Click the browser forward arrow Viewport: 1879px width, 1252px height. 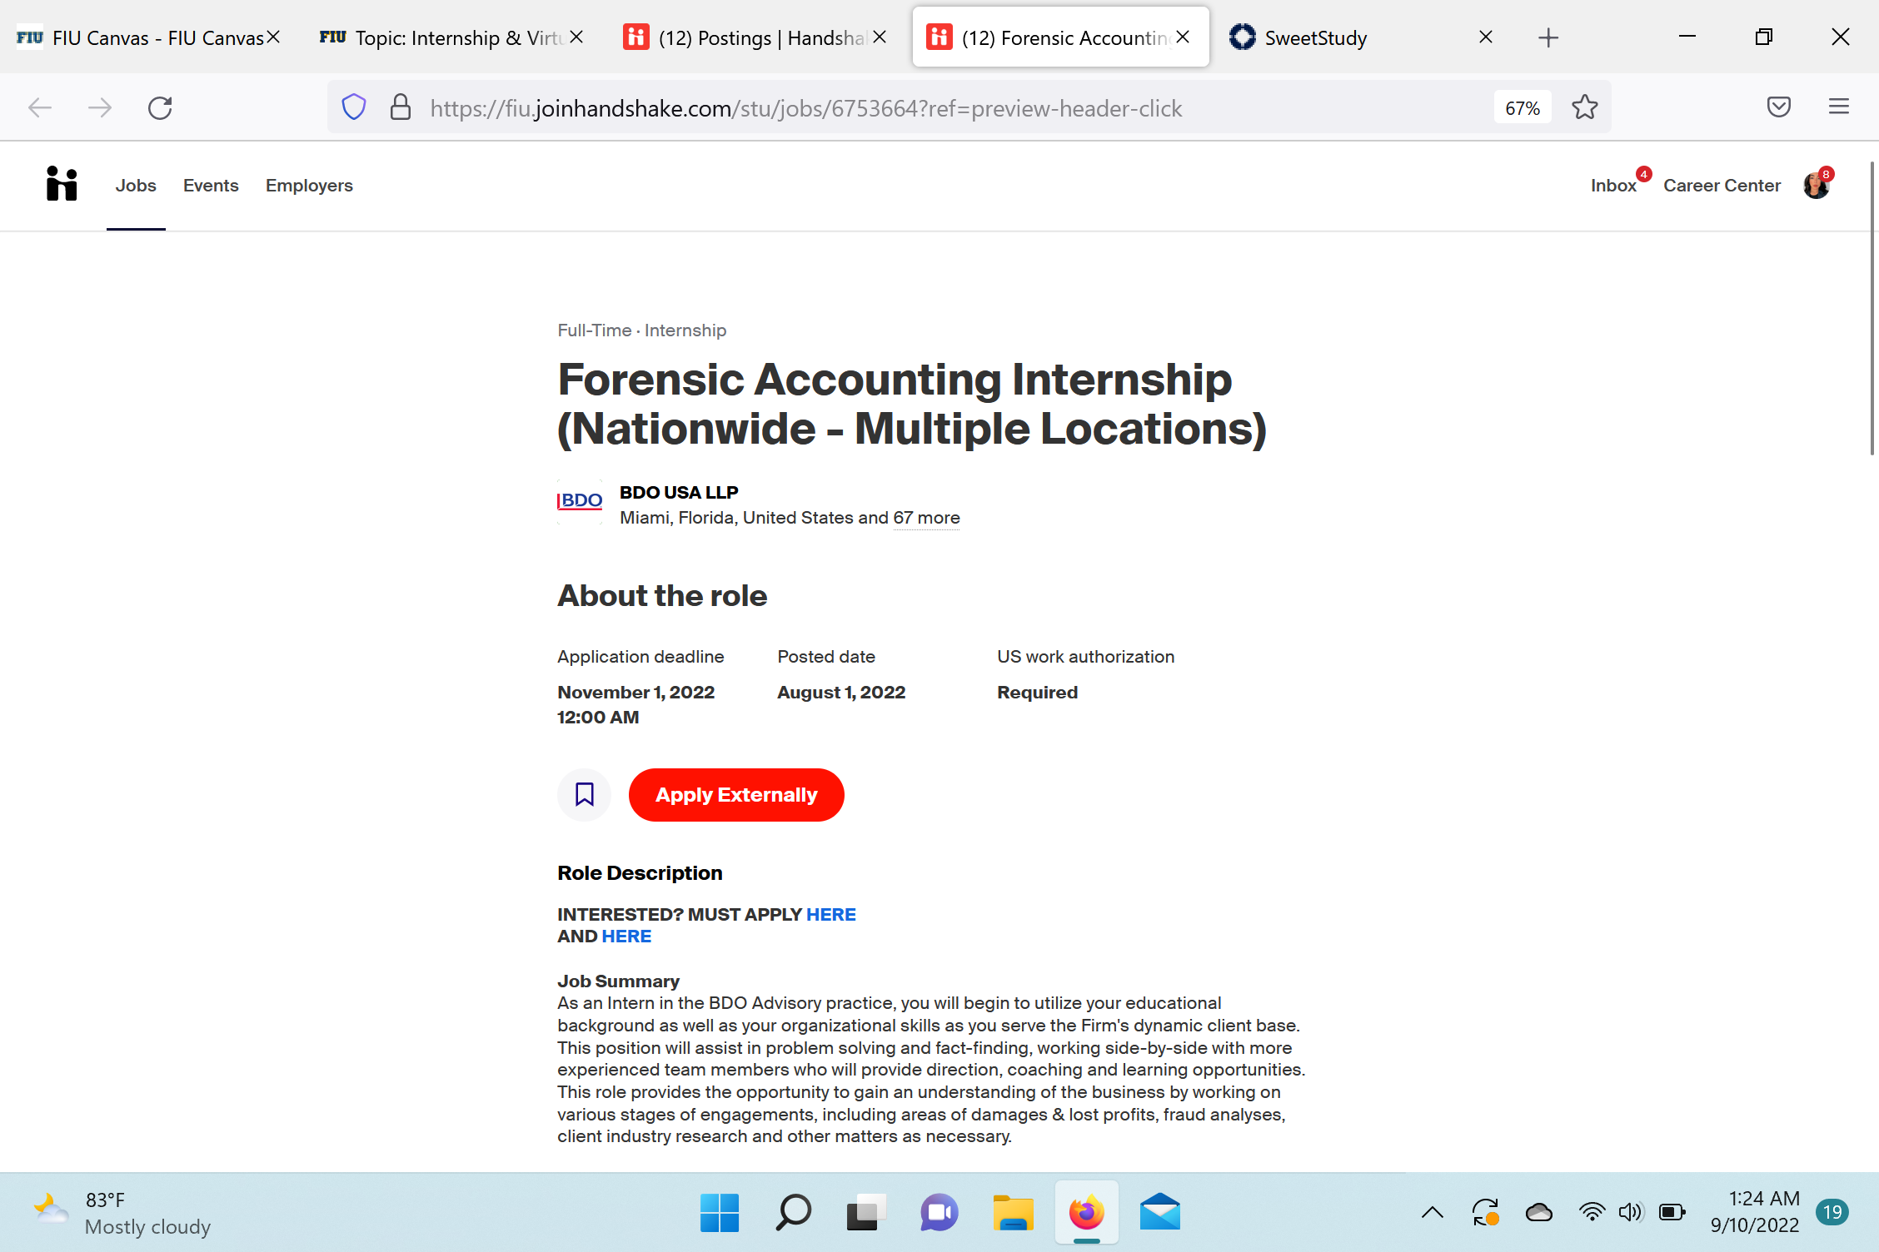click(100, 107)
